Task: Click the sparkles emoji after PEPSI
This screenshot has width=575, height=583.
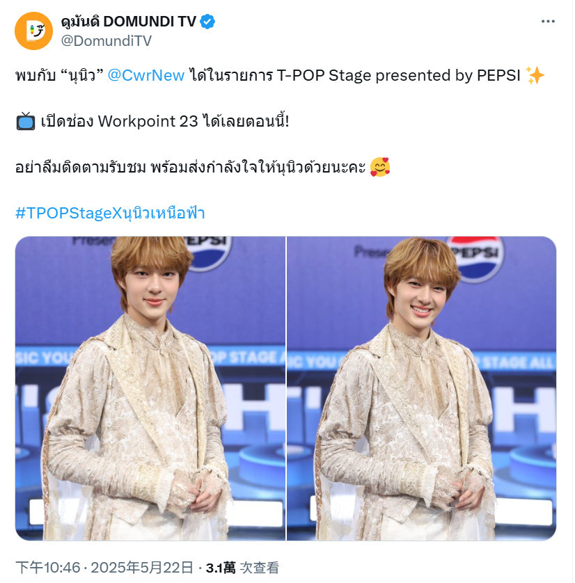Action: pyautogui.click(x=535, y=75)
